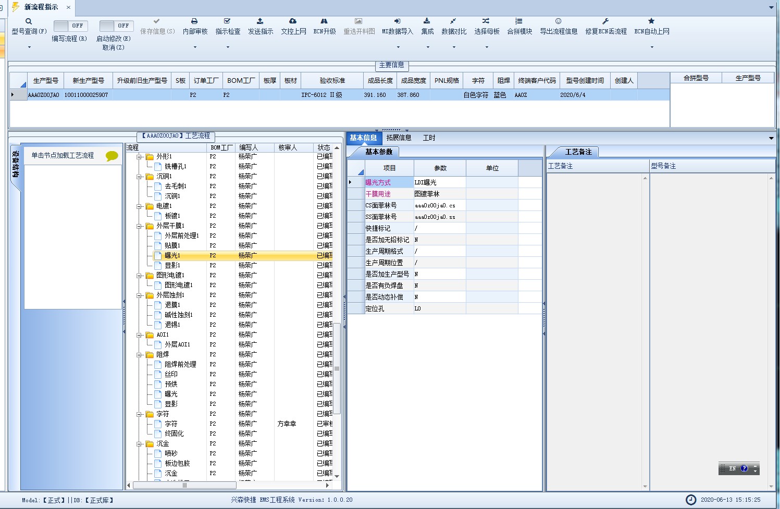Select the AAA0Z00JA0 production model row
This screenshot has width=780, height=509.
[340, 95]
